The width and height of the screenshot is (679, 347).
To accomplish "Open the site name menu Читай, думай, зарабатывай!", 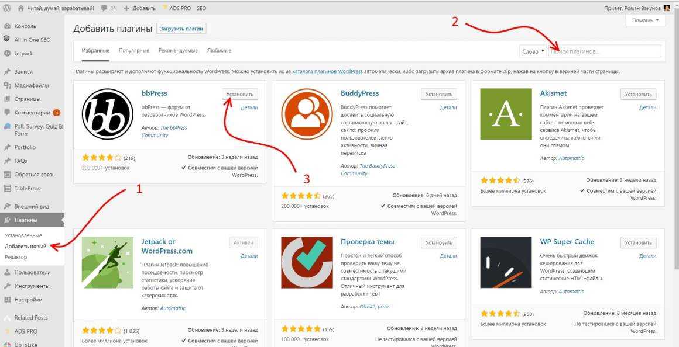I will coord(56,8).
